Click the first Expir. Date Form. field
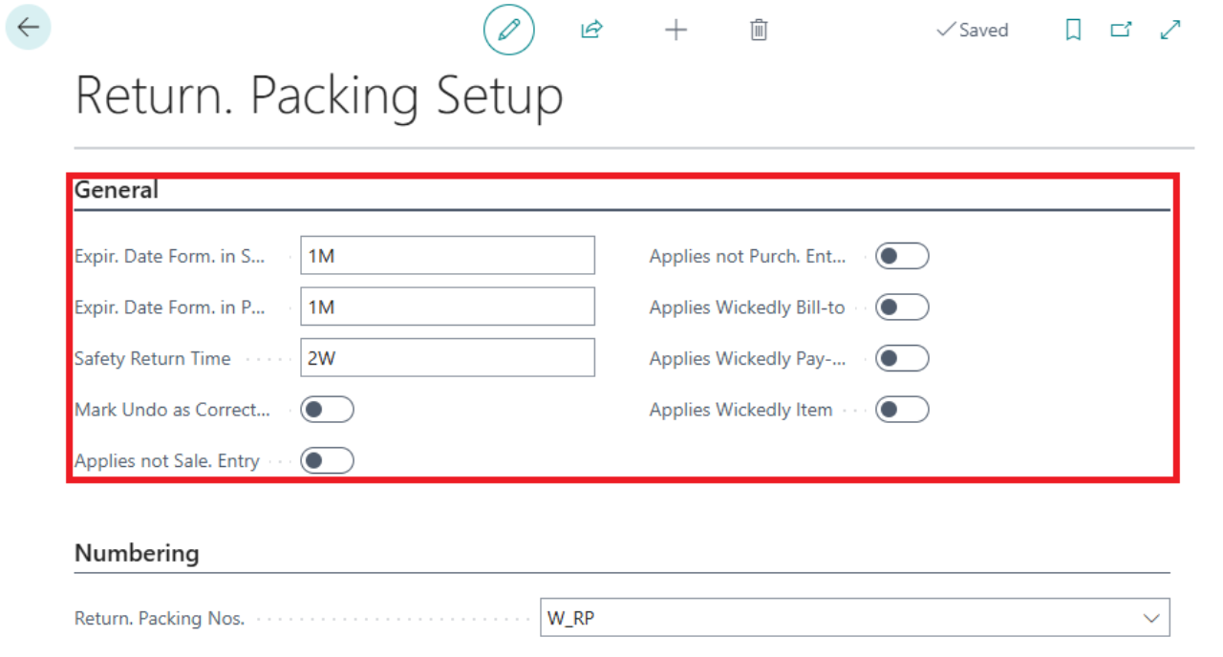The height and width of the screenshot is (657, 1223). [447, 256]
